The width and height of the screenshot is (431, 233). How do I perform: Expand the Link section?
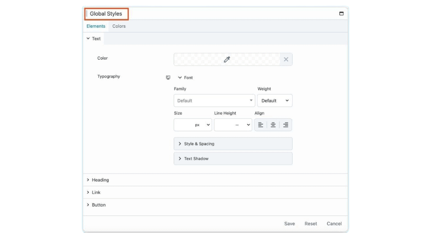(215, 192)
